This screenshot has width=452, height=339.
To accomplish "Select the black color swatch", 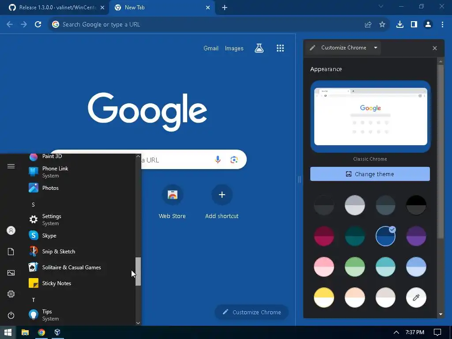I will [416, 205].
